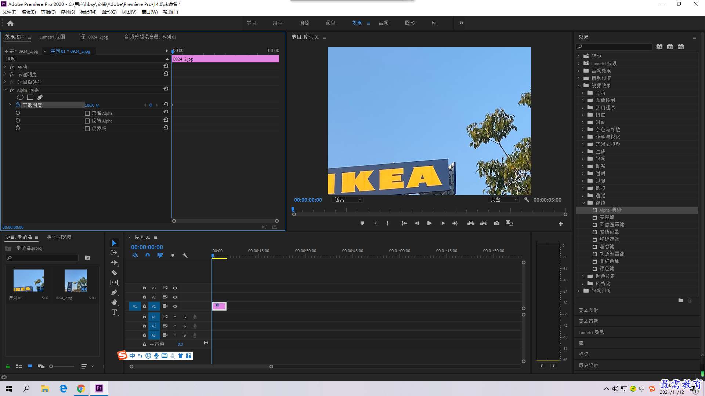This screenshot has width=705, height=396.
Task: Switch to Lumetri 范围 tab
Action: click(x=52, y=37)
